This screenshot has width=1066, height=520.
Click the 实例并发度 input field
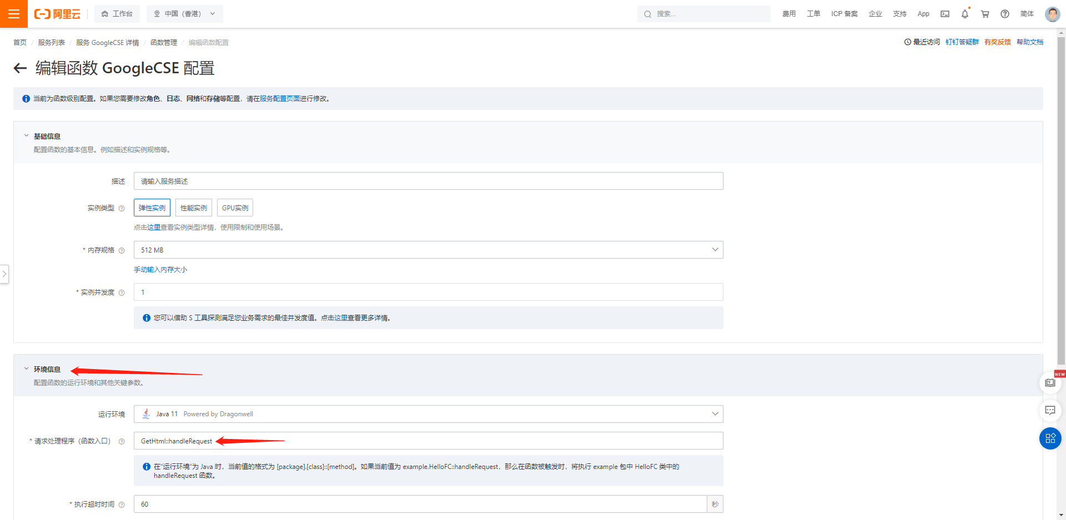pyautogui.click(x=428, y=292)
